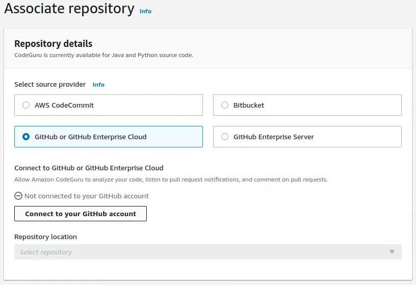The image size is (416, 285).
Task: Click the Select repository placeholder text
Action: click(x=46, y=252)
